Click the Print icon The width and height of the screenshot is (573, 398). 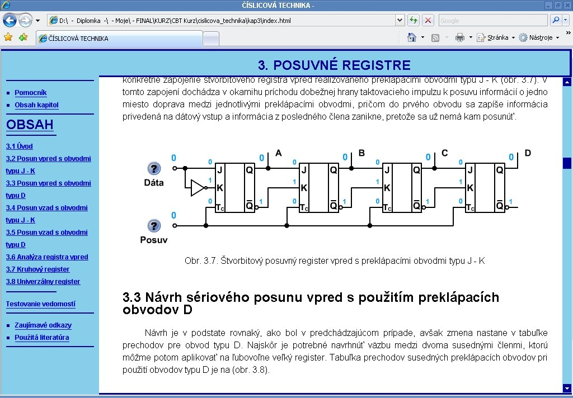460,37
